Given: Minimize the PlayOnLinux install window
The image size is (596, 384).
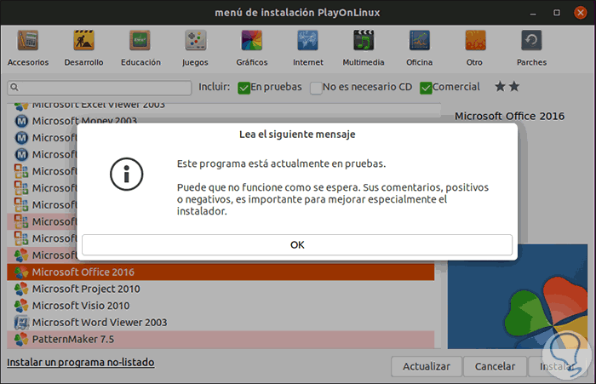Looking at the screenshot, I should [x=533, y=14].
